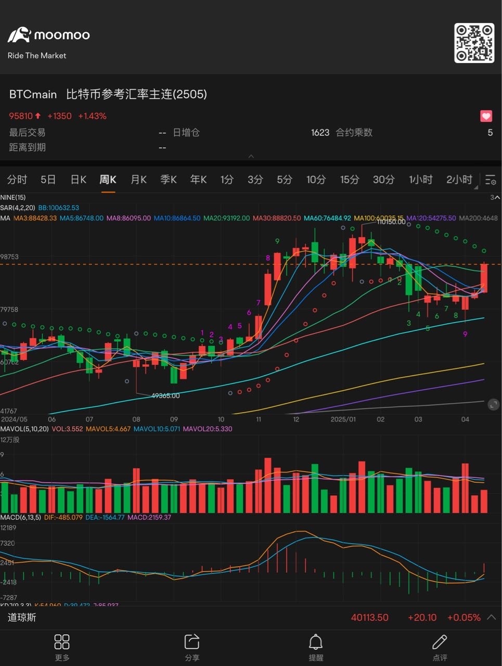The width and height of the screenshot is (502, 666).
Task: Tap the 更多 grid icon
Action: [x=62, y=642]
